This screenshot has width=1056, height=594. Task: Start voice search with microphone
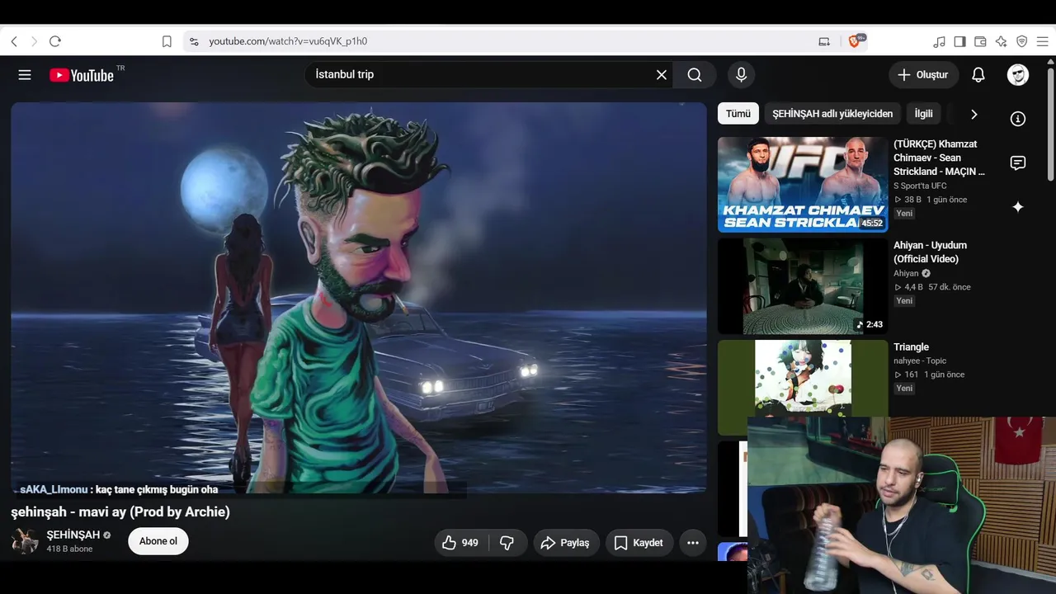tap(741, 75)
